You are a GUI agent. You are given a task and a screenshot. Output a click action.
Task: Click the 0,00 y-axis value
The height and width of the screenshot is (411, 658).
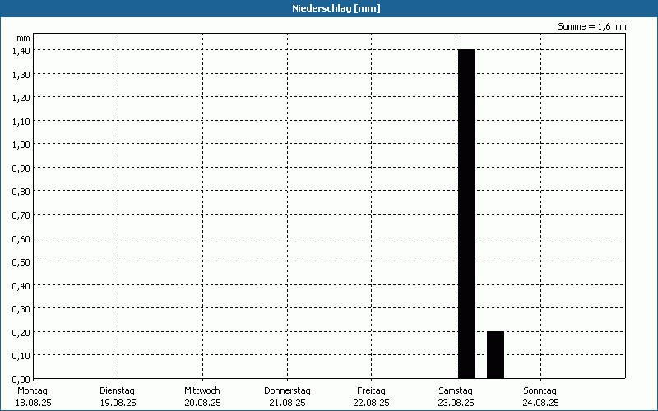click(21, 380)
